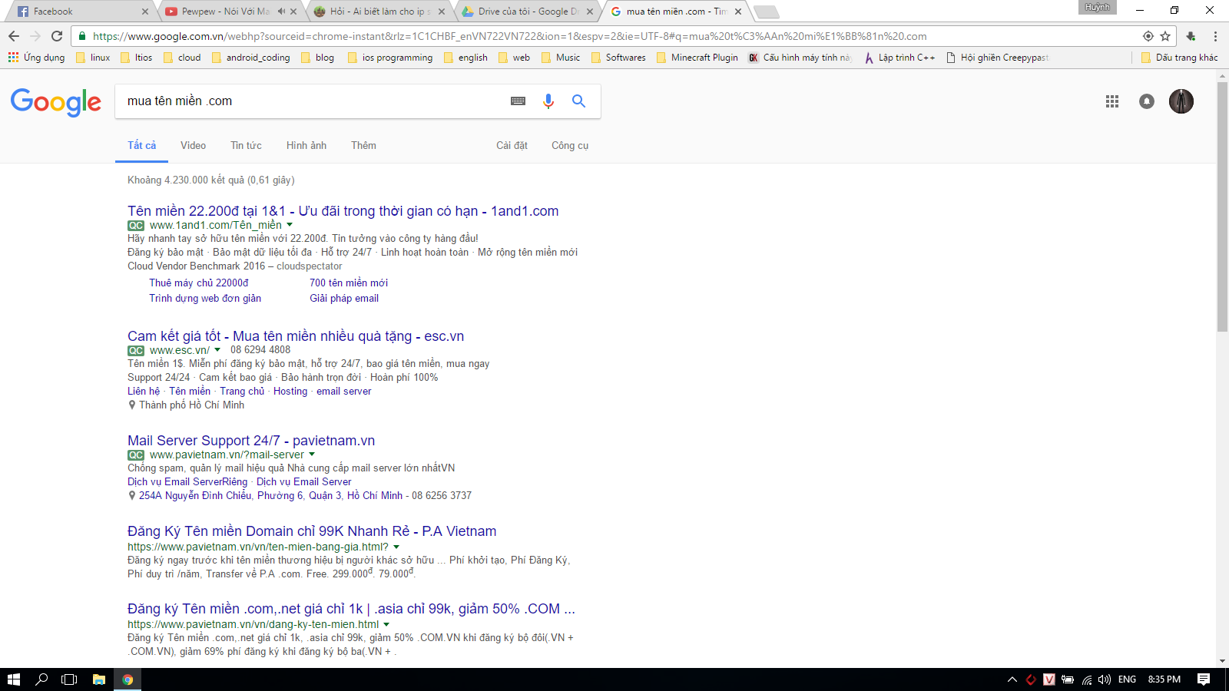Open Google notifications bell
The width and height of the screenshot is (1229, 691).
1147,101
